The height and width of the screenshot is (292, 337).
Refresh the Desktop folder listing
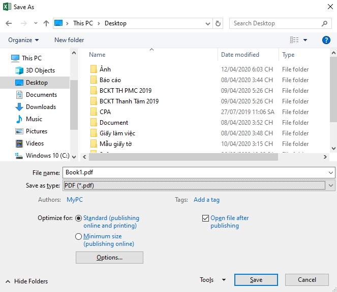[x=218, y=23]
